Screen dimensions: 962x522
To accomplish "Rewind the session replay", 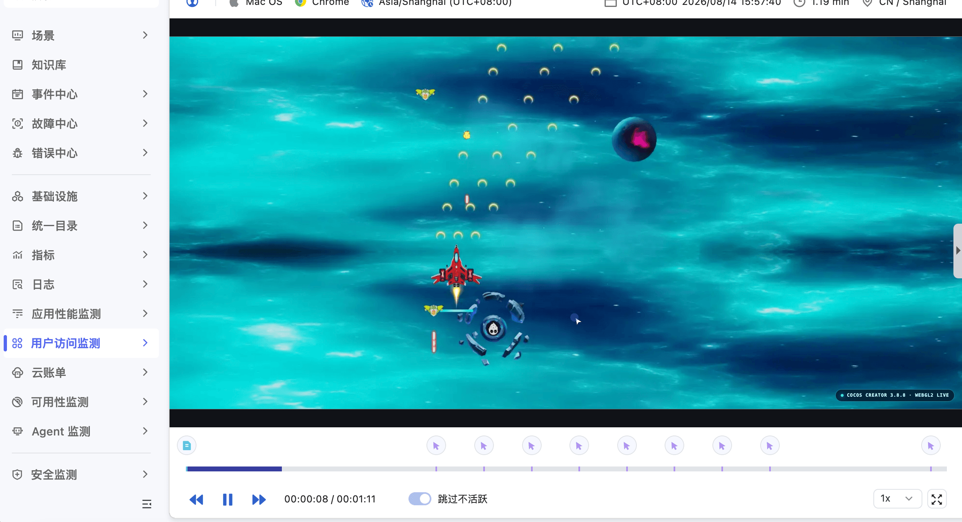I will [x=196, y=500].
